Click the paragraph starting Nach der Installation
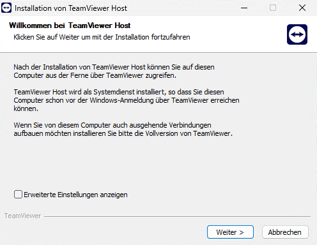317x245 pixels. click(x=114, y=71)
